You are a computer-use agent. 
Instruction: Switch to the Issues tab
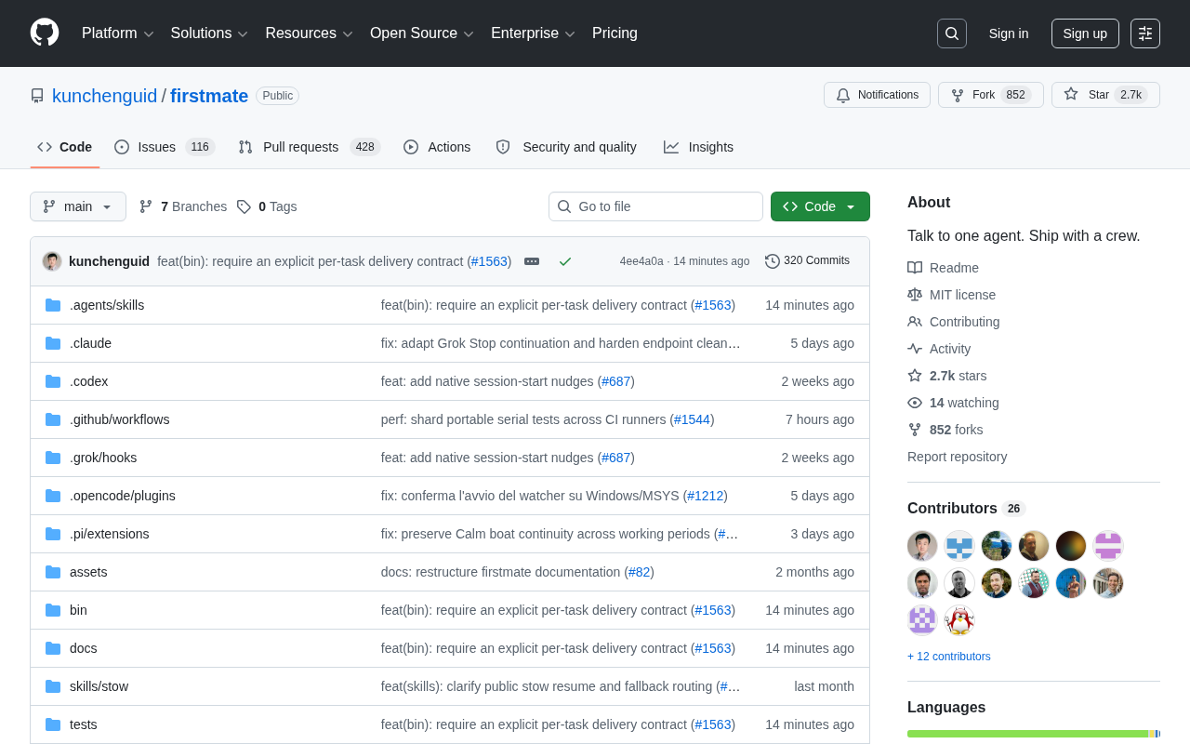click(165, 147)
